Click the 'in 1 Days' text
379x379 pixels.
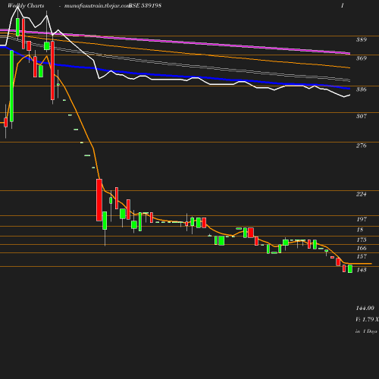(x=366, y=331)
